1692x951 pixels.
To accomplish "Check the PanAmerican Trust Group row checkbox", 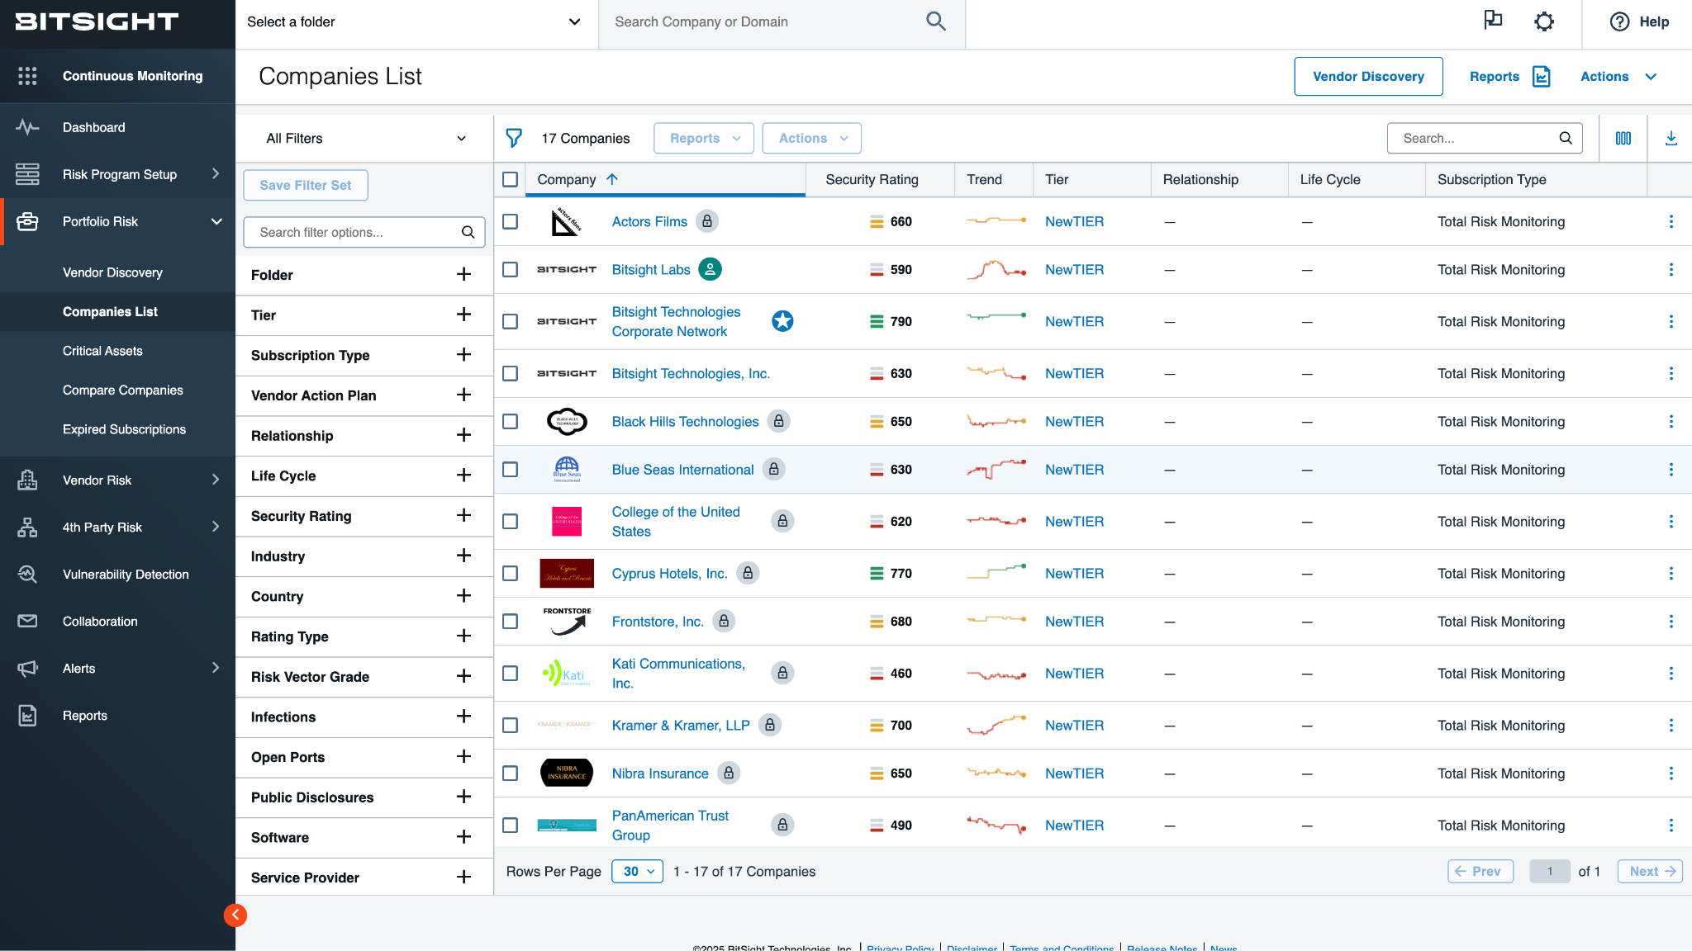I will pyautogui.click(x=510, y=825).
